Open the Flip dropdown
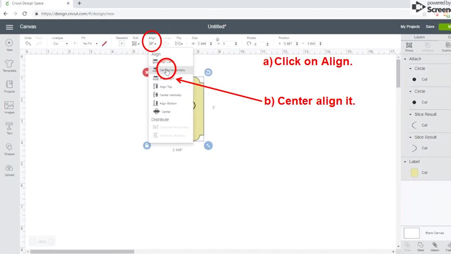The width and height of the screenshot is (451, 254). pyautogui.click(x=179, y=44)
